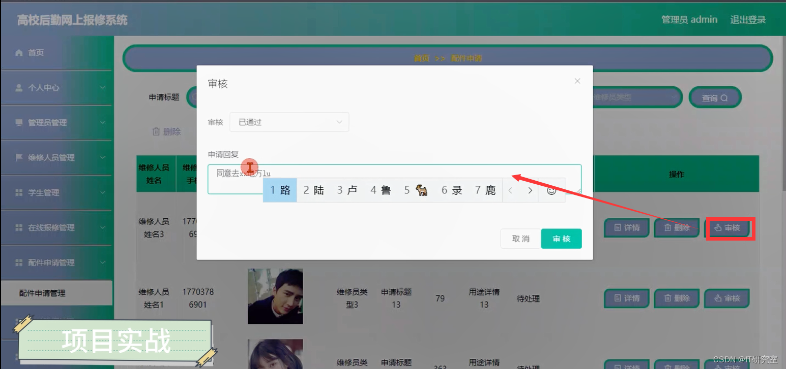The width and height of the screenshot is (786, 369).
Task: Go to previous IME candidate page
Action: (511, 190)
